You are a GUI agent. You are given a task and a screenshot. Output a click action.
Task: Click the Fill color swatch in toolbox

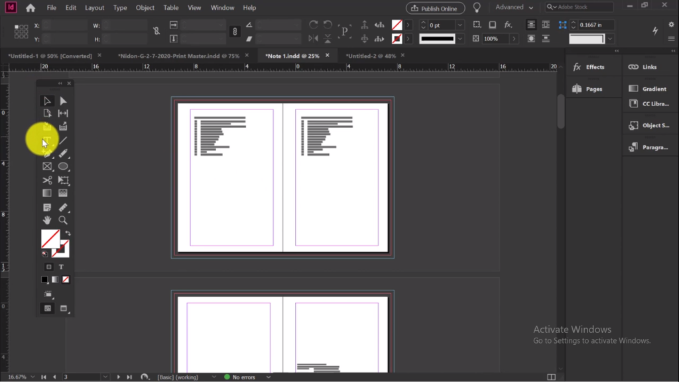click(x=50, y=239)
